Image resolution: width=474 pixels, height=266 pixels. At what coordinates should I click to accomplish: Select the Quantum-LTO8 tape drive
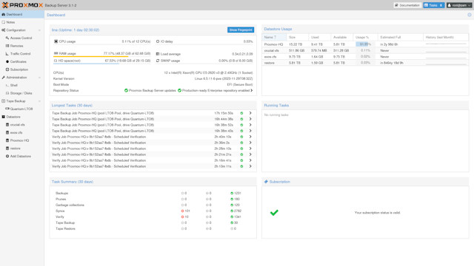[x=21, y=109]
